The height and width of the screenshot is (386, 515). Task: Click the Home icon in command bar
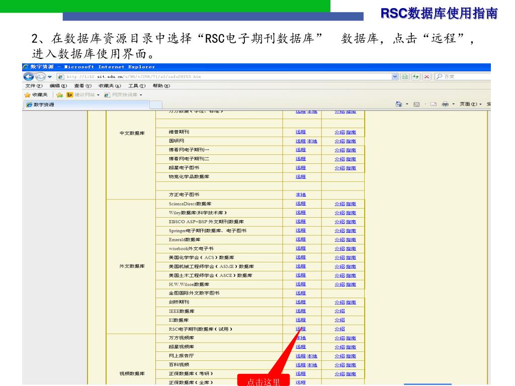[399, 105]
